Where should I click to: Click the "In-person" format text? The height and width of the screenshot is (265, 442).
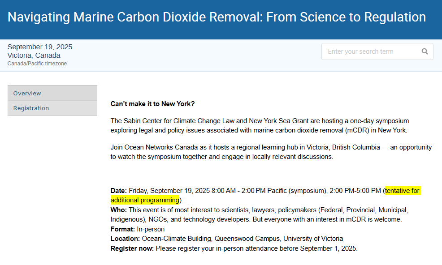(151, 229)
